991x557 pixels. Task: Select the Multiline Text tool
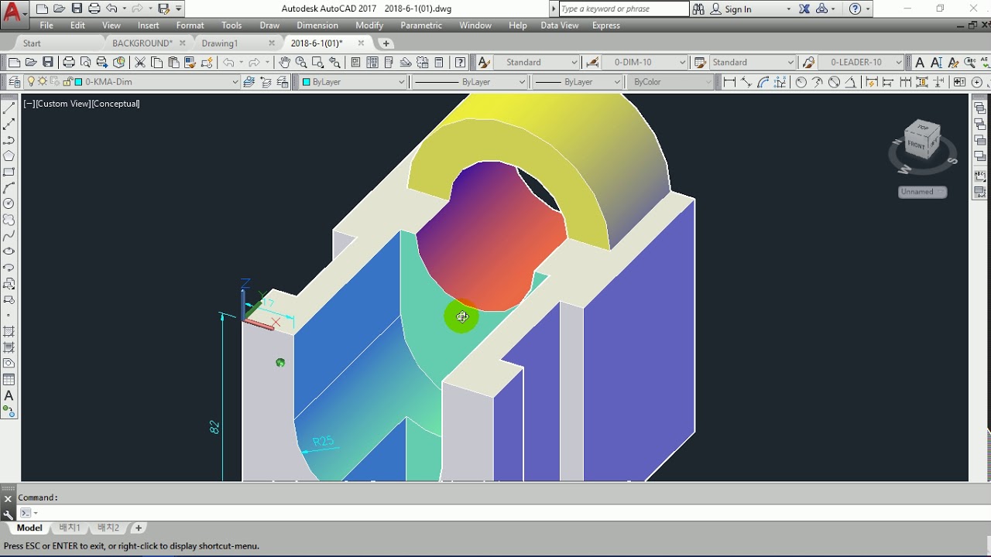tap(9, 395)
